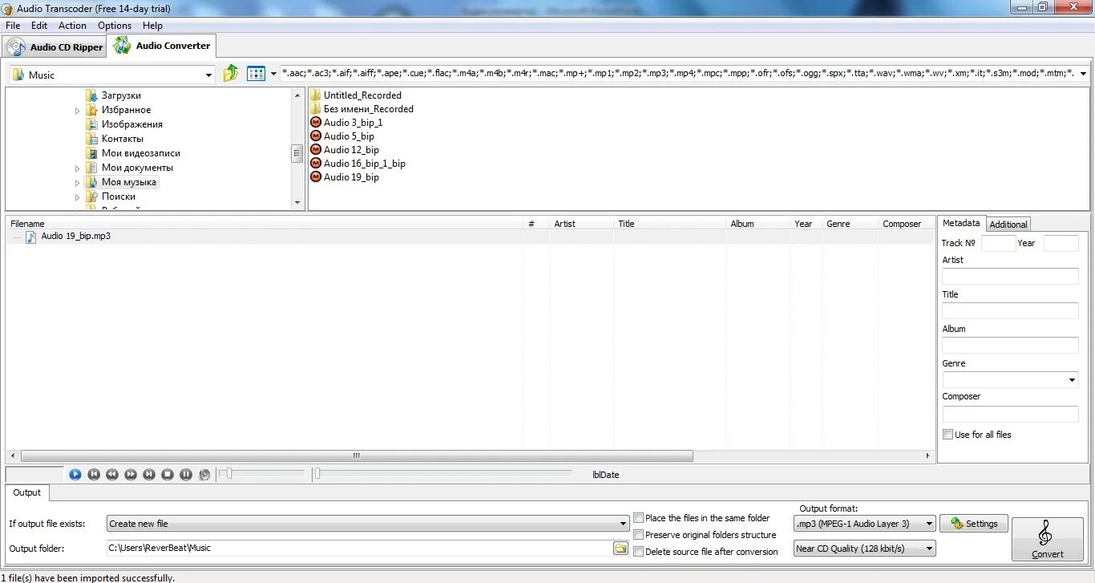1095x583 pixels.
Task: Check Preserve original folders structure
Action: (x=639, y=535)
